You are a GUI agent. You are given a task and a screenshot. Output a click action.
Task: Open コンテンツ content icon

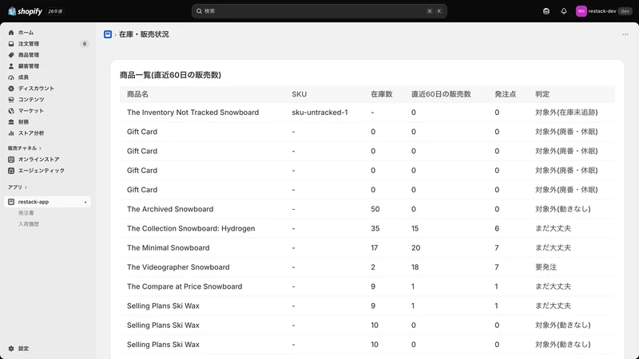(11, 99)
